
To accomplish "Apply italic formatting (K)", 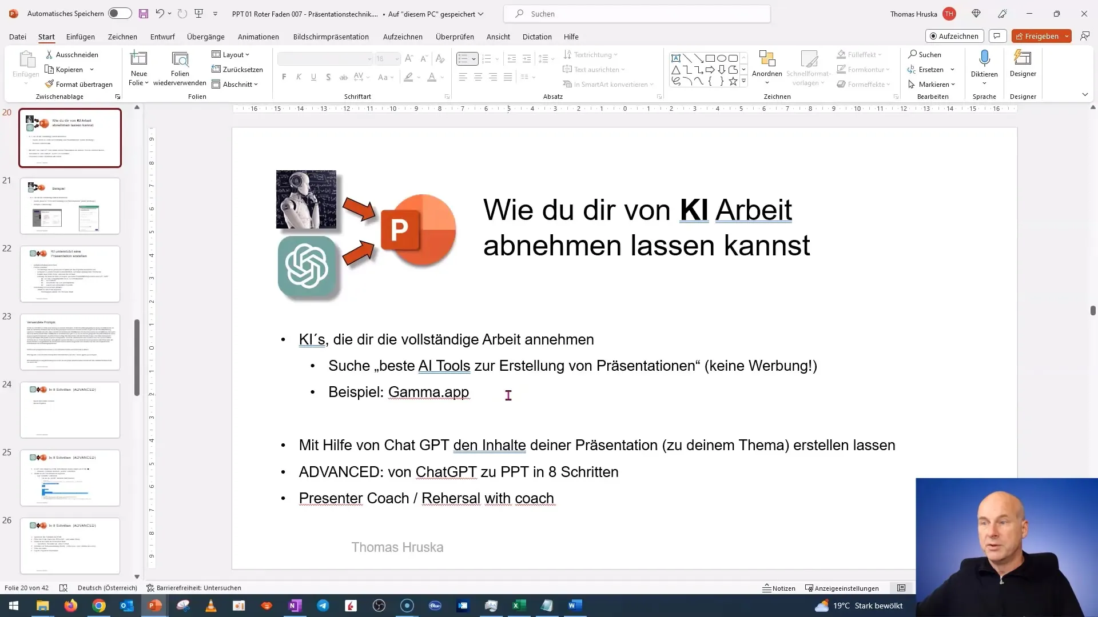I will click(x=299, y=77).
